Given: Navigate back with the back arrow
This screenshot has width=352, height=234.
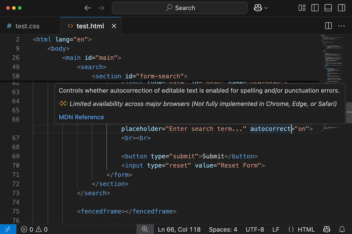Looking at the screenshot, I should click(87, 8).
